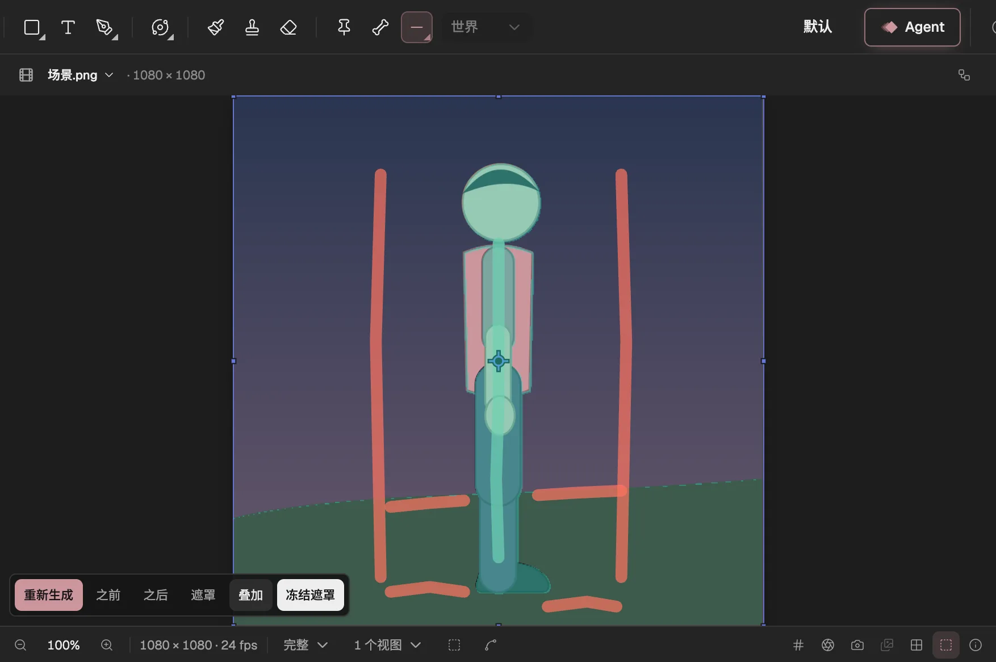Click the aperture shutter icon
The image size is (996, 662).
(x=828, y=645)
